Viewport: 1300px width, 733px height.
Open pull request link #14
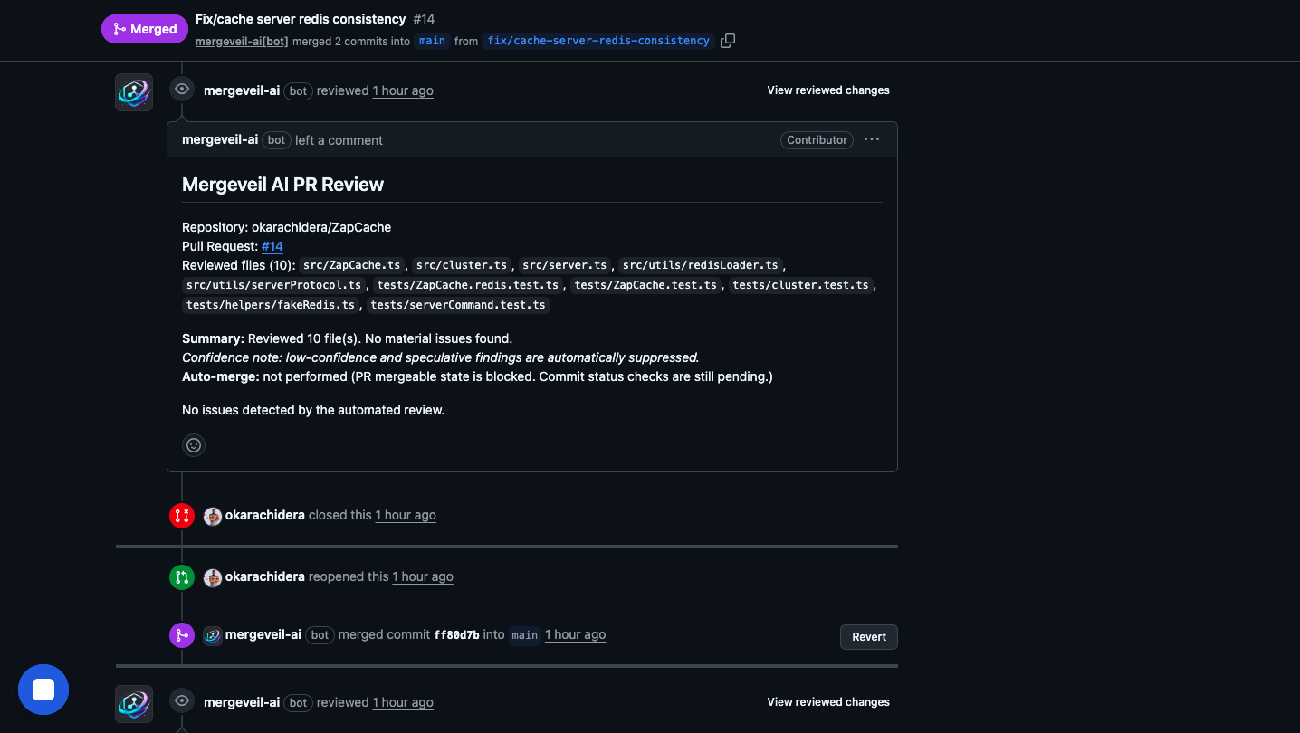click(272, 245)
